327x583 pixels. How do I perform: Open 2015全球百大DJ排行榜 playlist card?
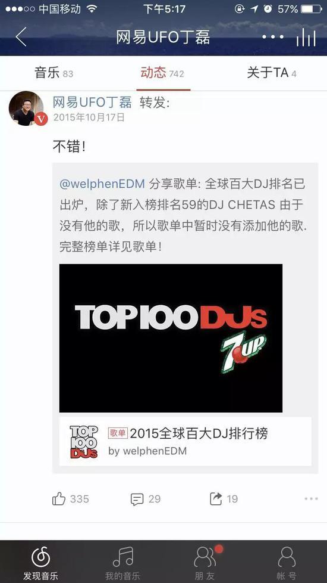185,441
